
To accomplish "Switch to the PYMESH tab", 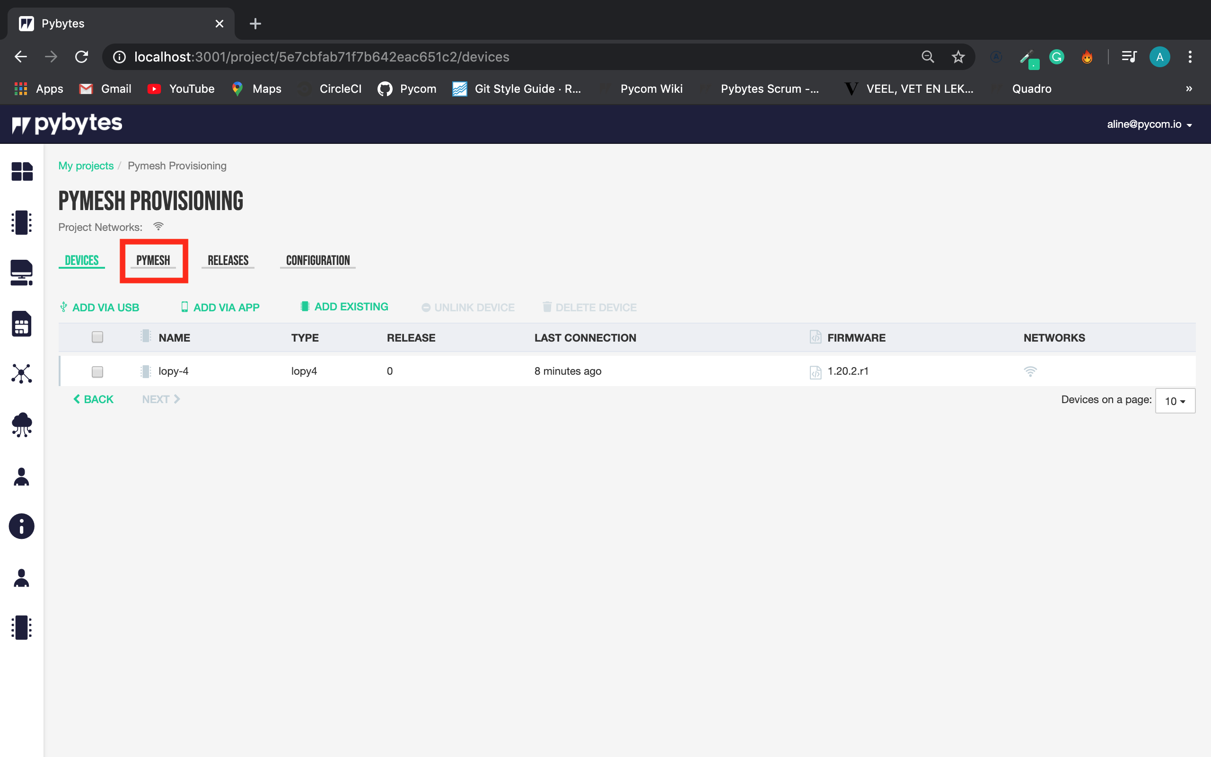I will click(x=153, y=260).
